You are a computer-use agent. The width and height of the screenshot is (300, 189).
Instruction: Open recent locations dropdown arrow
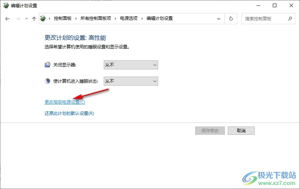click(x=26, y=19)
